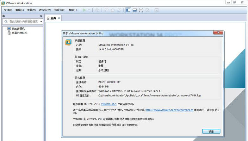Open the power options dropdown arrow
This screenshot has width=248, height=141.
[89, 10]
